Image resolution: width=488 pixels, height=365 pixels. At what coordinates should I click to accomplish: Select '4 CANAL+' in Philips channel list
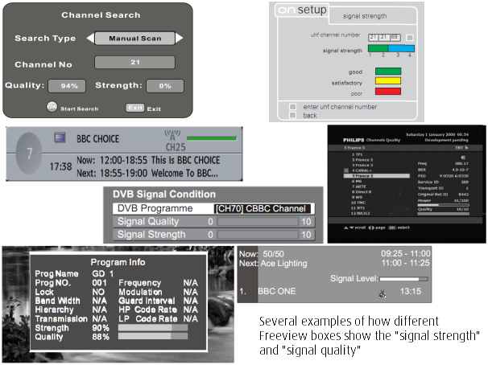[362, 170]
